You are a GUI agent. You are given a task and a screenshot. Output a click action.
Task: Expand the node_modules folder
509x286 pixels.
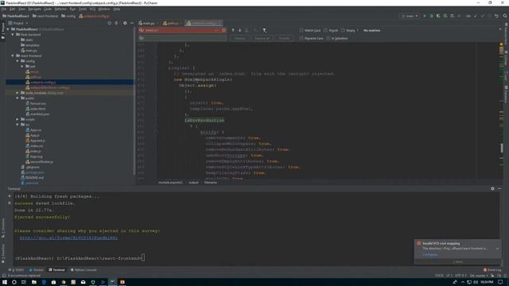tap(17, 93)
